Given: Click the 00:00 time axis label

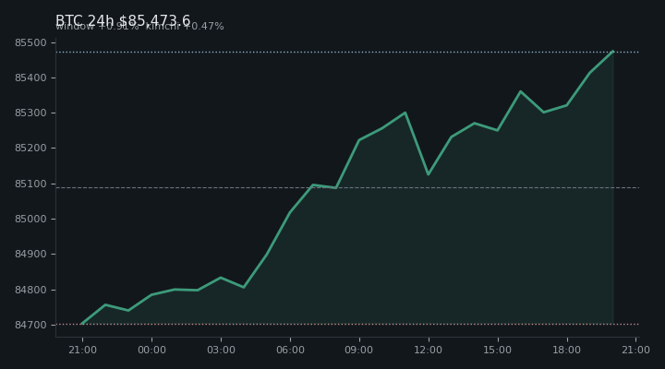Looking at the screenshot, I should tap(151, 350).
